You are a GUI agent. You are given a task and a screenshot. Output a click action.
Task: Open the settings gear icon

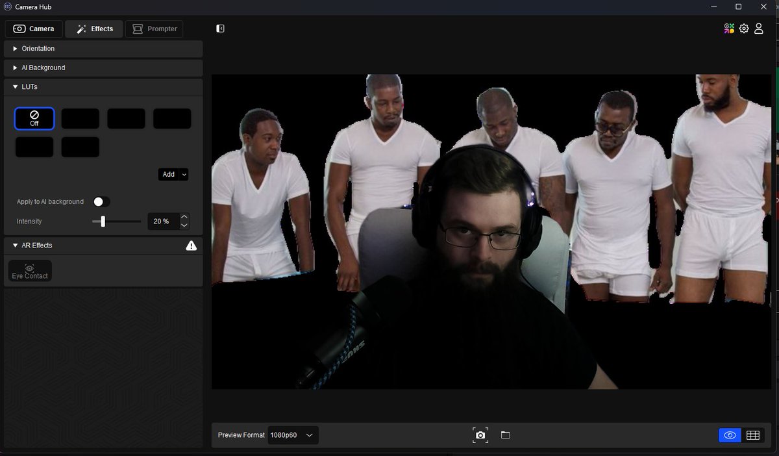(x=744, y=29)
